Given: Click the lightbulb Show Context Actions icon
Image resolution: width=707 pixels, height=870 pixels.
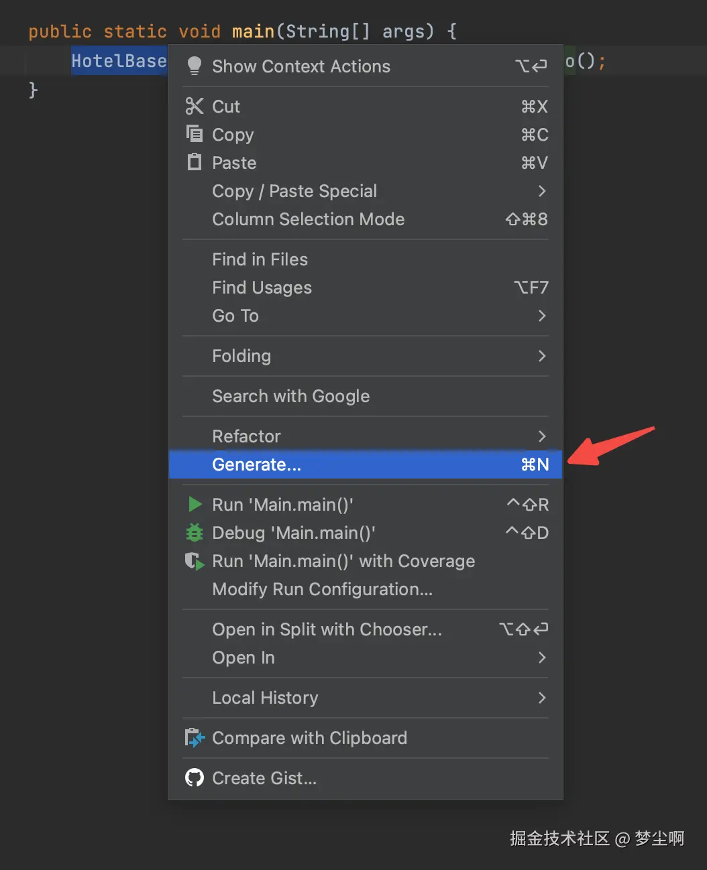Looking at the screenshot, I should pyautogui.click(x=195, y=66).
